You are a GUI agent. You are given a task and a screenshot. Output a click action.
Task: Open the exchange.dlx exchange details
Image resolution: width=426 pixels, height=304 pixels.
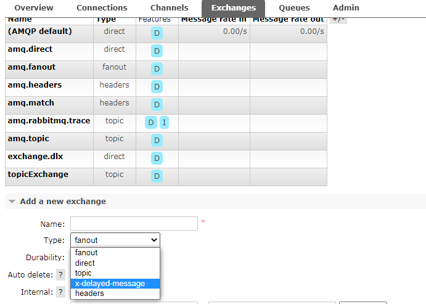(x=36, y=157)
